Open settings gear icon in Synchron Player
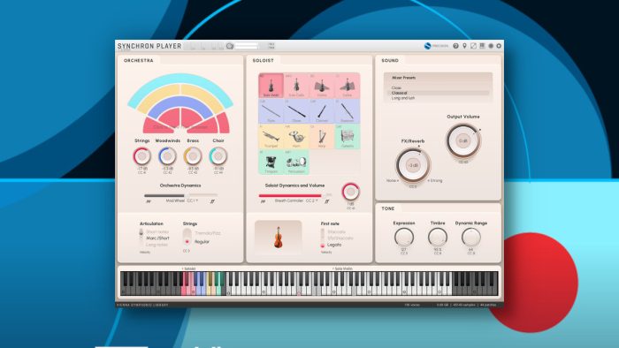Viewport: 619px width, 348px height. 499,46
